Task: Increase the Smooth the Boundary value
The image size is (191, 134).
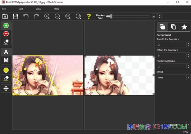Action: 188,43
